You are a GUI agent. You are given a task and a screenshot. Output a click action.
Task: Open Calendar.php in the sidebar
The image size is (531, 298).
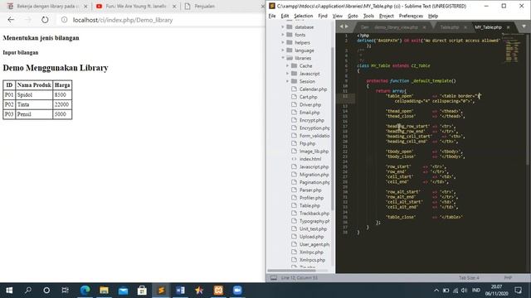(x=313, y=89)
